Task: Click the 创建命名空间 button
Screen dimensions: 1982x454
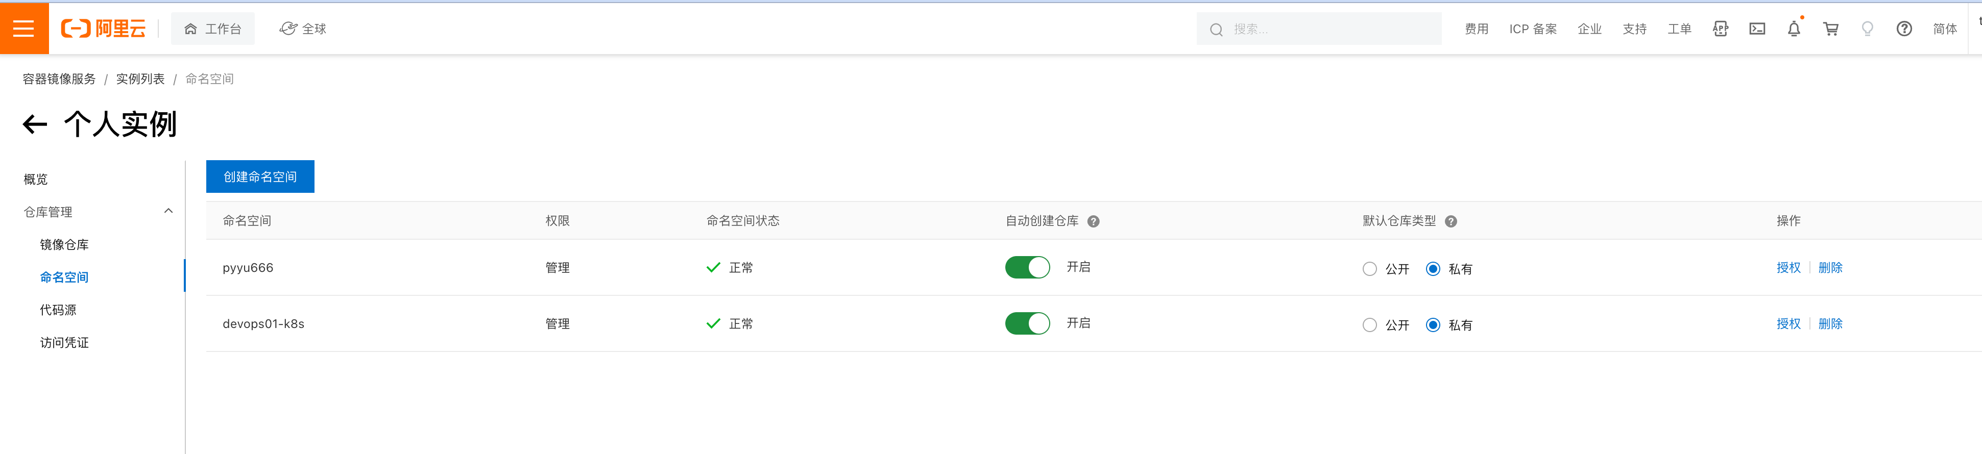Action: pyautogui.click(x=260, y=176)
